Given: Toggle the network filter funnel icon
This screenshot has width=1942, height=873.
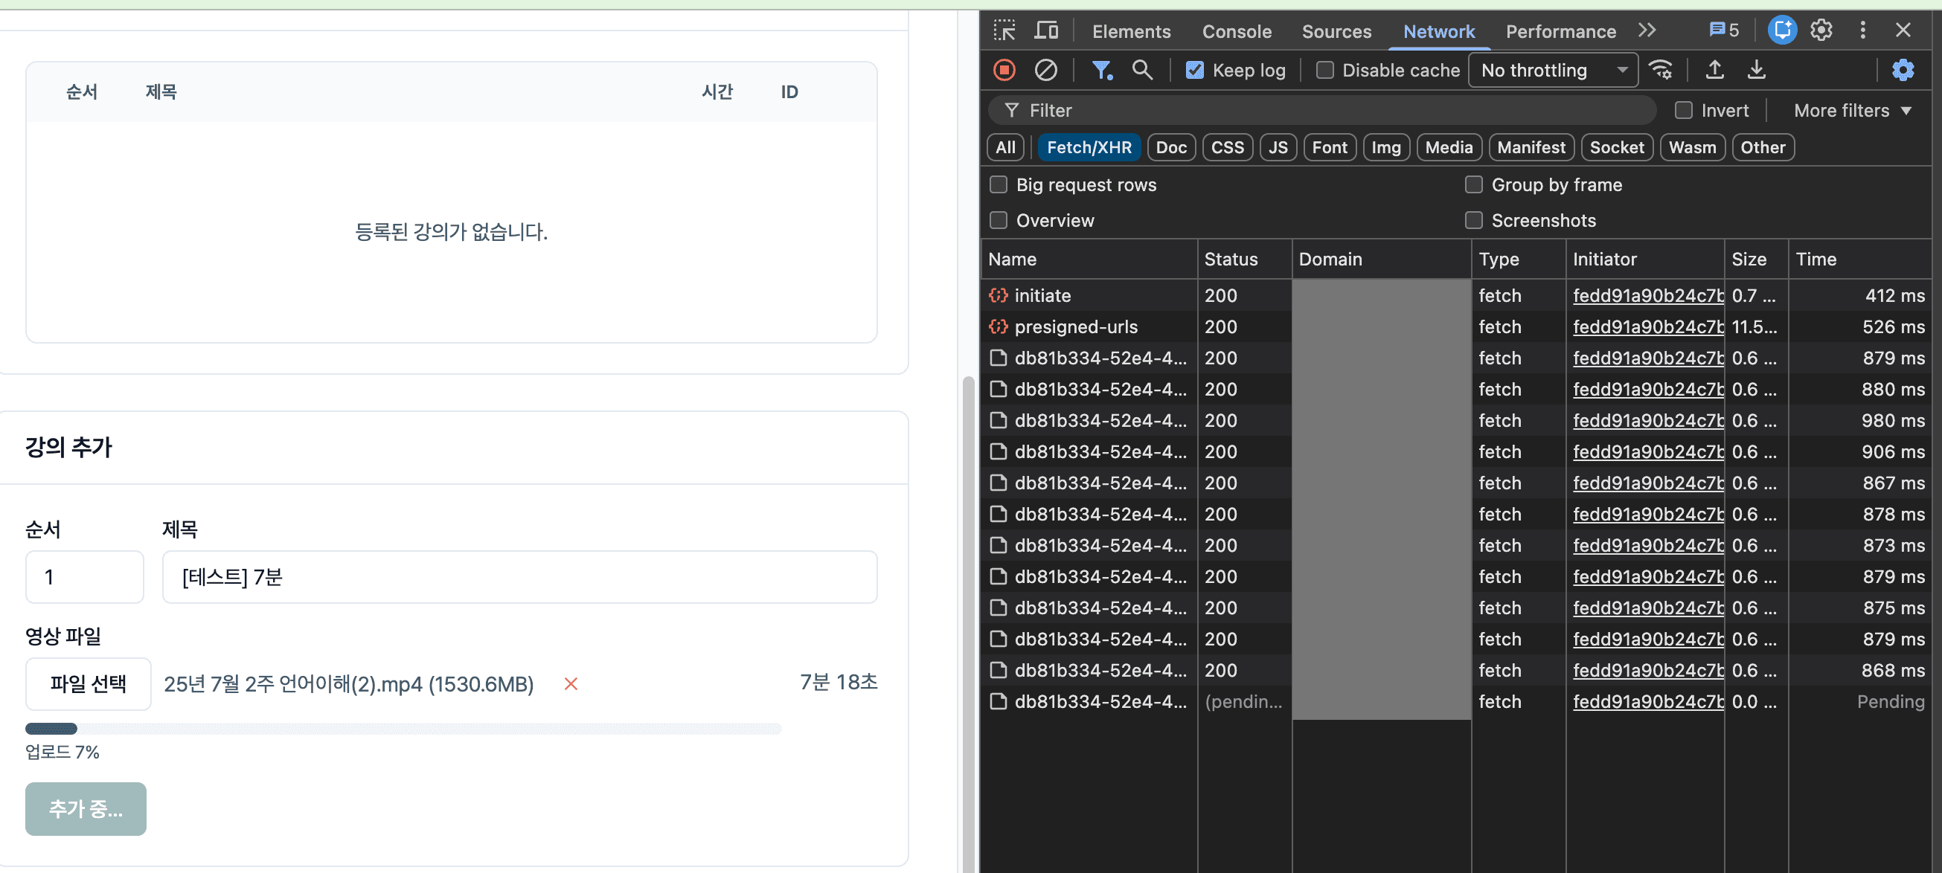Looking at the screenshot, I should 1102,70.
